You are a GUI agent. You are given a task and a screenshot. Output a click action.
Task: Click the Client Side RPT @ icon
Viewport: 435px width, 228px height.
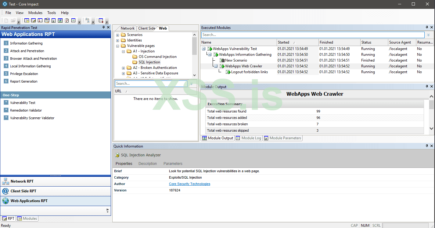point(5,191)
